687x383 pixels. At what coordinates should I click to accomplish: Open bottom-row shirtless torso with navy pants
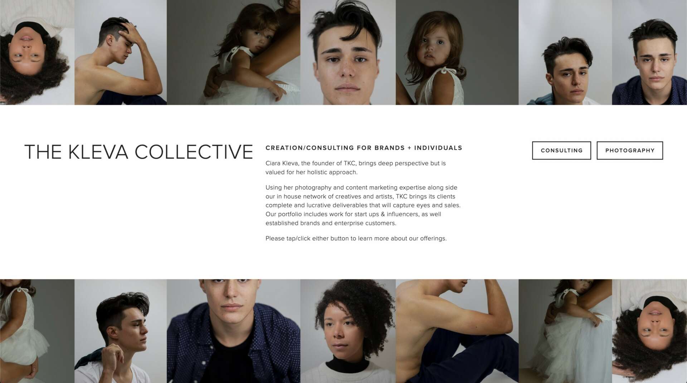pos(457,331)
